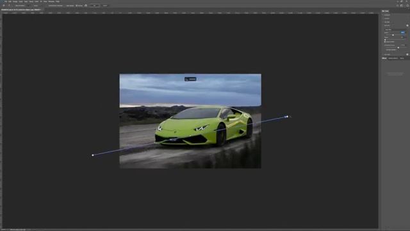Select the document tab above the canvas

click(21, 10)
